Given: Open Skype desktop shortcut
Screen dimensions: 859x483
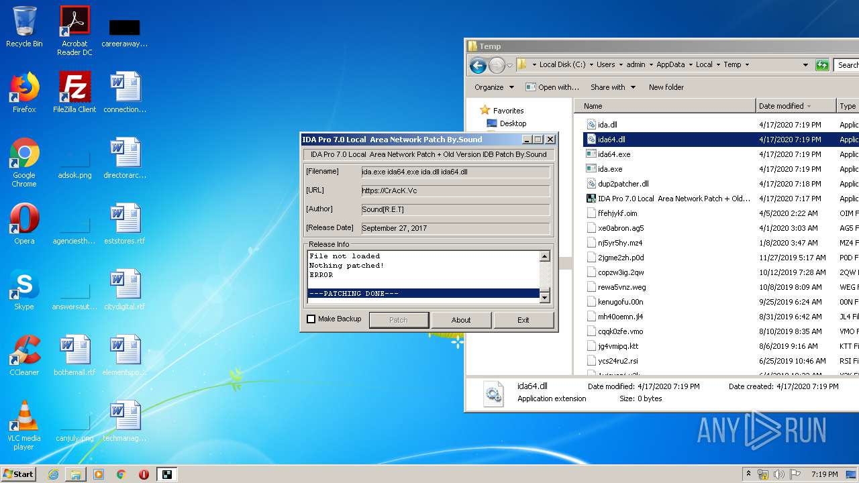Looking at the screenshot, I should point(24,290).
